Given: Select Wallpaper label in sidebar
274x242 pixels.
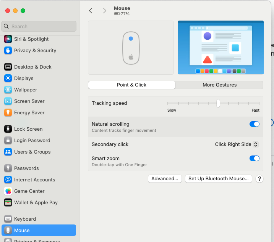Looking at the screenshot, I should (26, 90).
